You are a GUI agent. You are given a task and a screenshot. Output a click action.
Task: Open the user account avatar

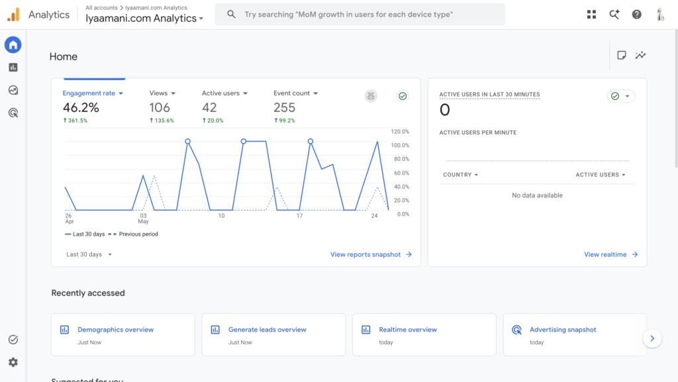point(660,15)
